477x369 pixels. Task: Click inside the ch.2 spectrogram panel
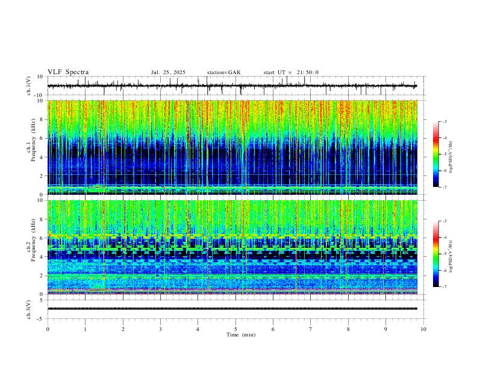click(x=232, y=247)
